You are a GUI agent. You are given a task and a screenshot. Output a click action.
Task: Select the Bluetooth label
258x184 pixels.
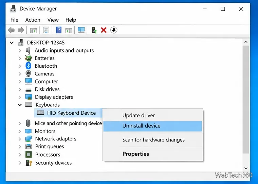tap(46, 66)
